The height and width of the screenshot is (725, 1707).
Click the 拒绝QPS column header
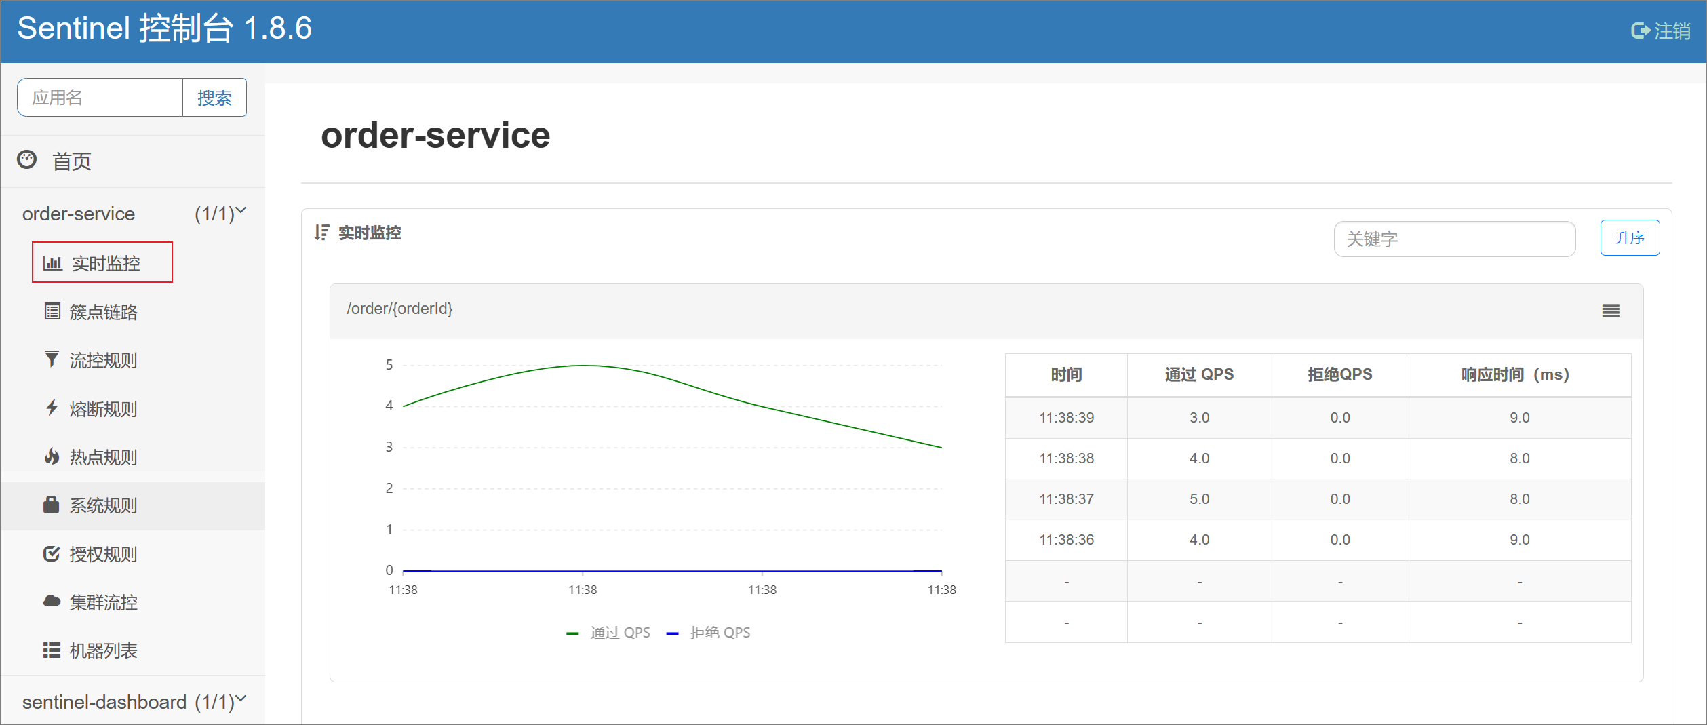coord(1340,374)
